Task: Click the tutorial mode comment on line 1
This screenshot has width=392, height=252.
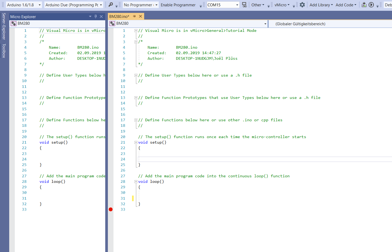Action: (197, 31)
